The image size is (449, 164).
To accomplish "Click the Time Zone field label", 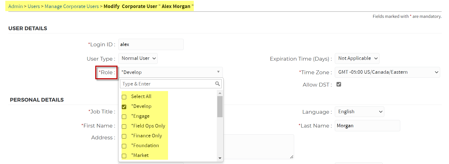I will tap(316, 72).
